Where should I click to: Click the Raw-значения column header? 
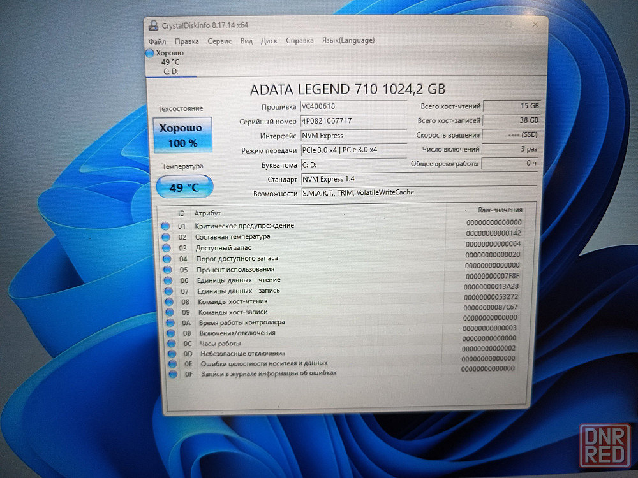click(500, 210)
